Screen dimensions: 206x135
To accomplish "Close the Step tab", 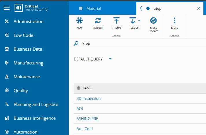I will 198,8.
